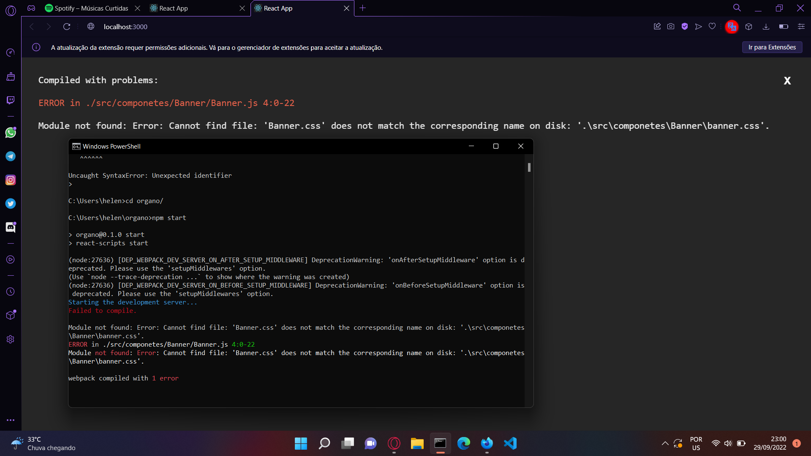Click the 'Failed to compile.' text in PowerShell
The height and width of the screenshot is (456, 811).
tap(102, 311)
